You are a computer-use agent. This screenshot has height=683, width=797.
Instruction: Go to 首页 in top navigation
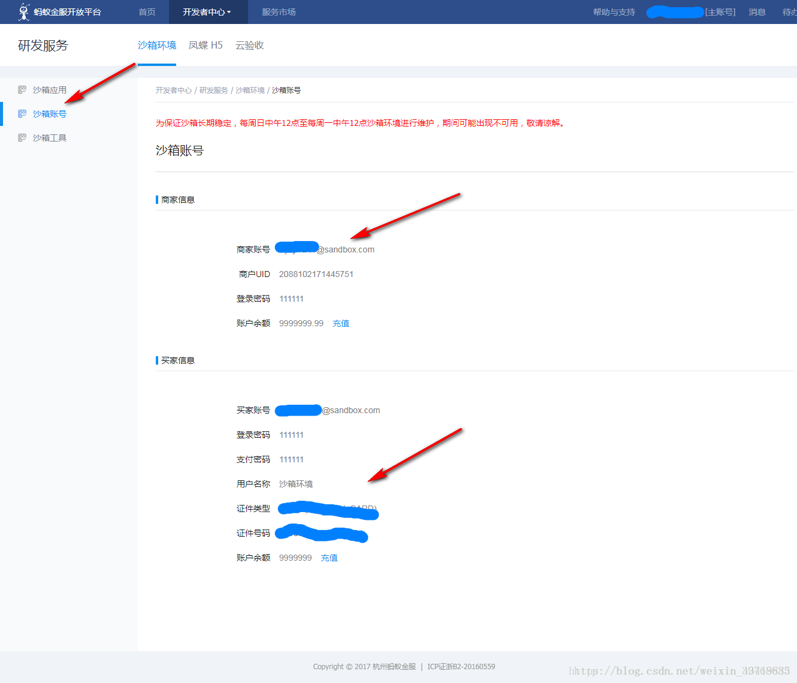tap(147, 12)
